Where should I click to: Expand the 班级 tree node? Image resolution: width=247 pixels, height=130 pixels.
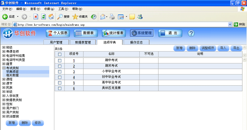click(4, 47)
